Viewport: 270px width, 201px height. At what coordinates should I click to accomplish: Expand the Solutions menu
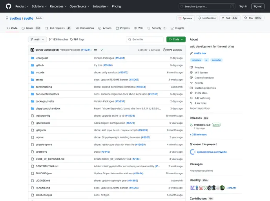[x=39, y=6]
